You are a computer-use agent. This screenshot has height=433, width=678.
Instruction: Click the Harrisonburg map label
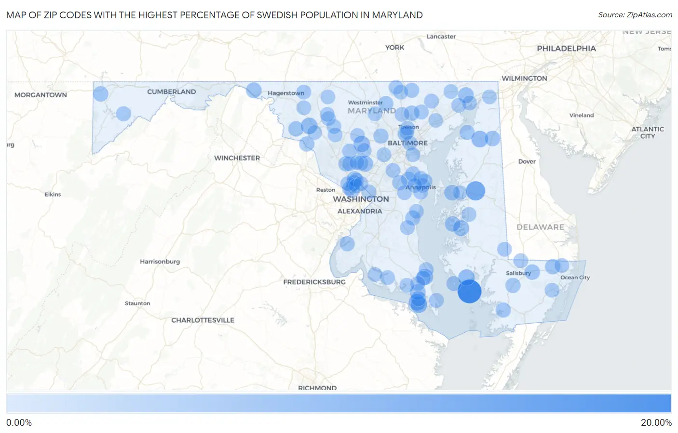coord(160,262)
